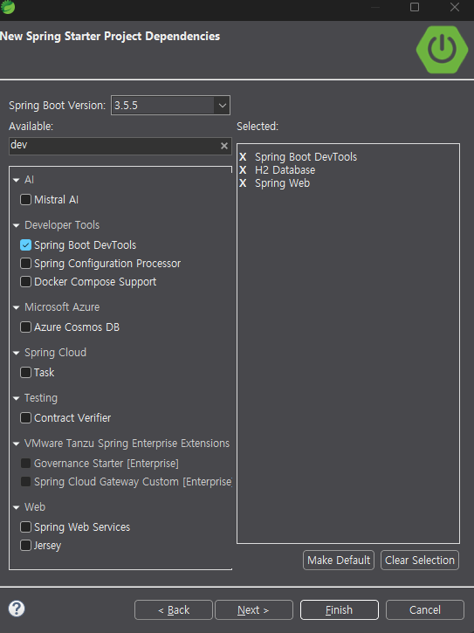The image size is (474, 633).
Task: Enable Contract Verifier checkbox
Action: click(25, 418)
